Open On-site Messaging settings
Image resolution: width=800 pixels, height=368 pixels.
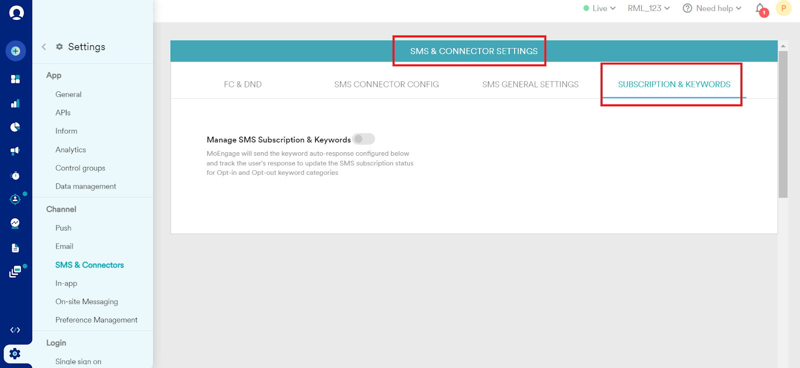[x=87, y=302]
